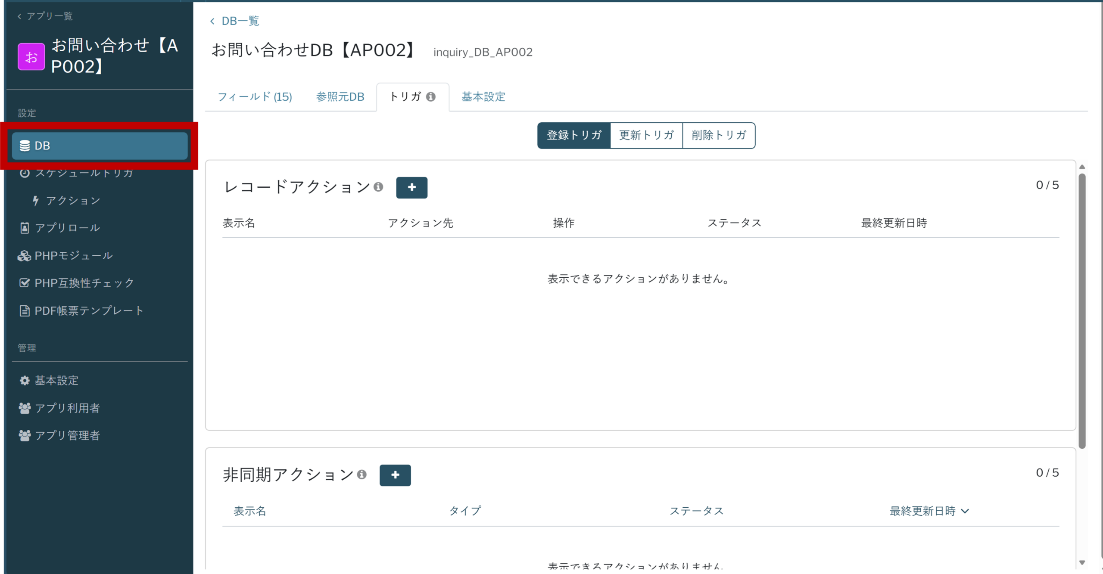This screenshot has width=1103, height=574.
Task: Sort by 最終更新日時 dropdown arrow
Action: coord(965,511)
